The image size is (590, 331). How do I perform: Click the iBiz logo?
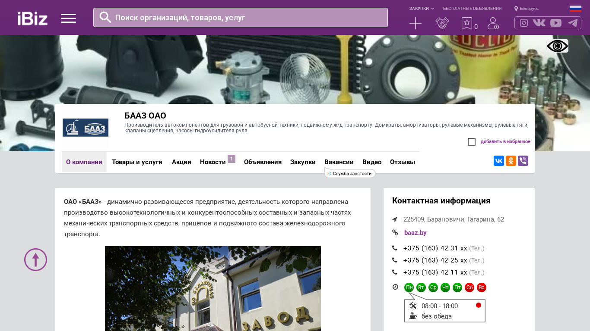coord(32,18)
